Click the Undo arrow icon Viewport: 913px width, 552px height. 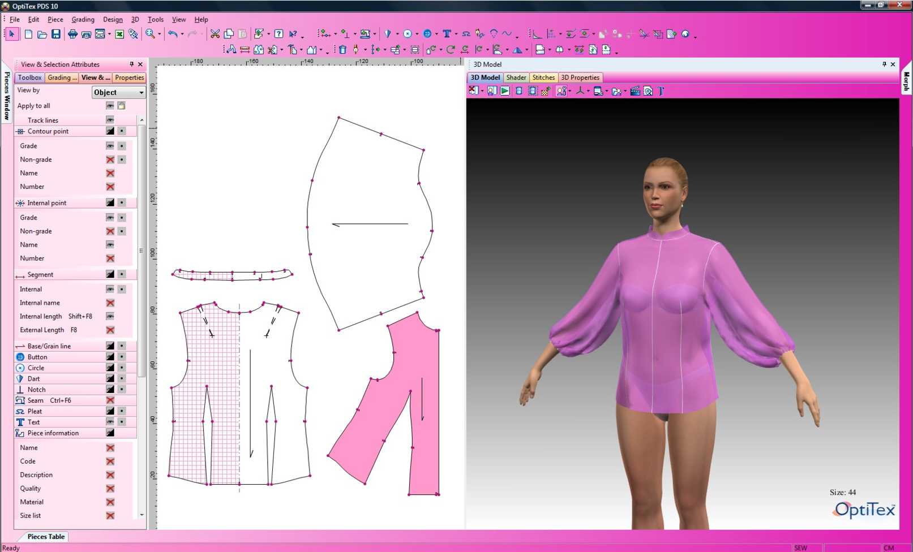pyautogui.click(x=173, y=34)
